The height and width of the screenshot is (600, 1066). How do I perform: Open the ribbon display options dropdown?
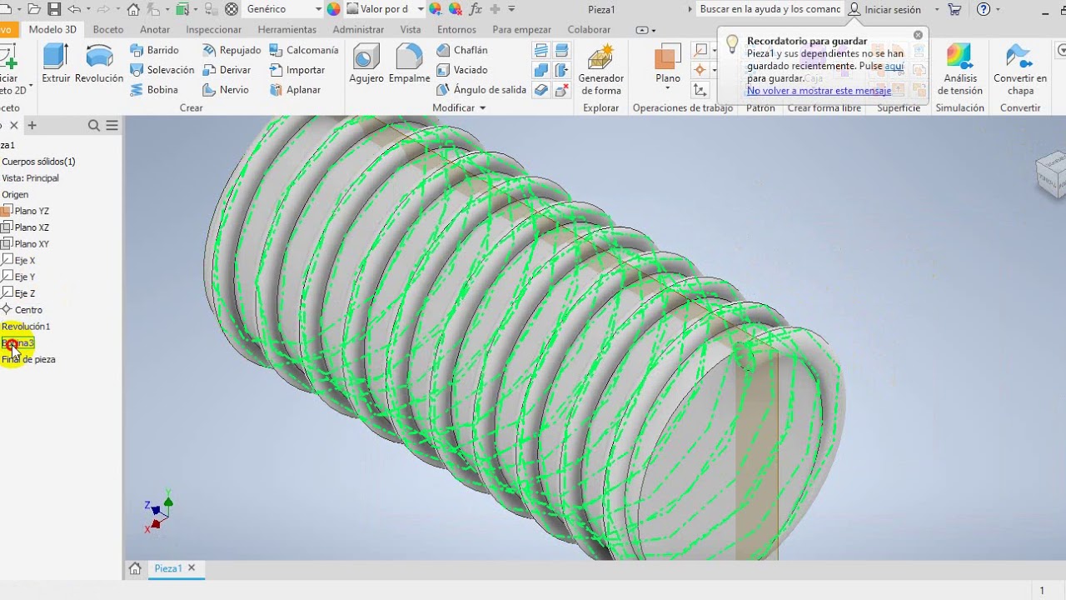pos(645,30)
